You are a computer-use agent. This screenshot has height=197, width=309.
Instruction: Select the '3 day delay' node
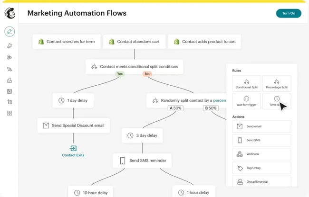[x=142, y=135]
